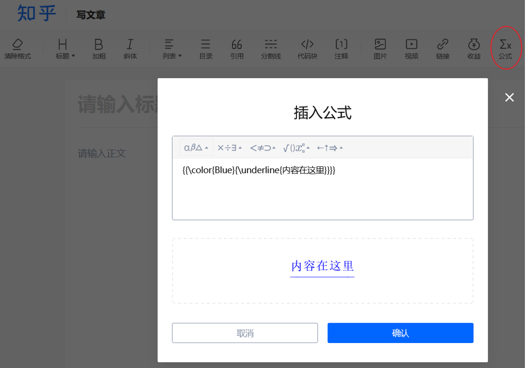The height and width of the screenshot is (368, 529).
Task: Insert a 图片 image
Action: (x=380, y=49)
